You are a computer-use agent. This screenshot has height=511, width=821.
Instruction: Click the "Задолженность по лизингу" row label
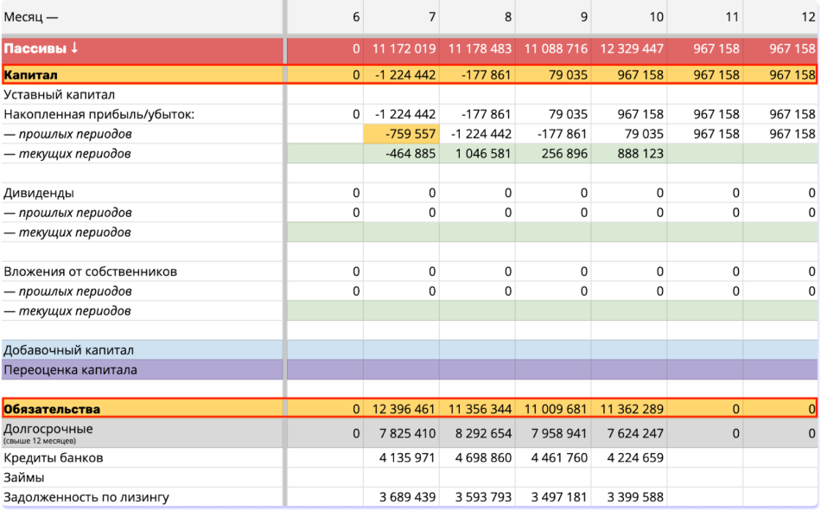pyautogui.click(x=86, y=497)
